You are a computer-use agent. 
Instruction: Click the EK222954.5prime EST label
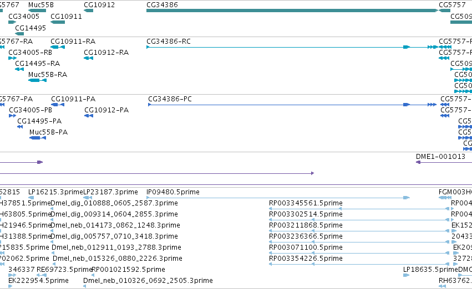(x=38, y=281)
